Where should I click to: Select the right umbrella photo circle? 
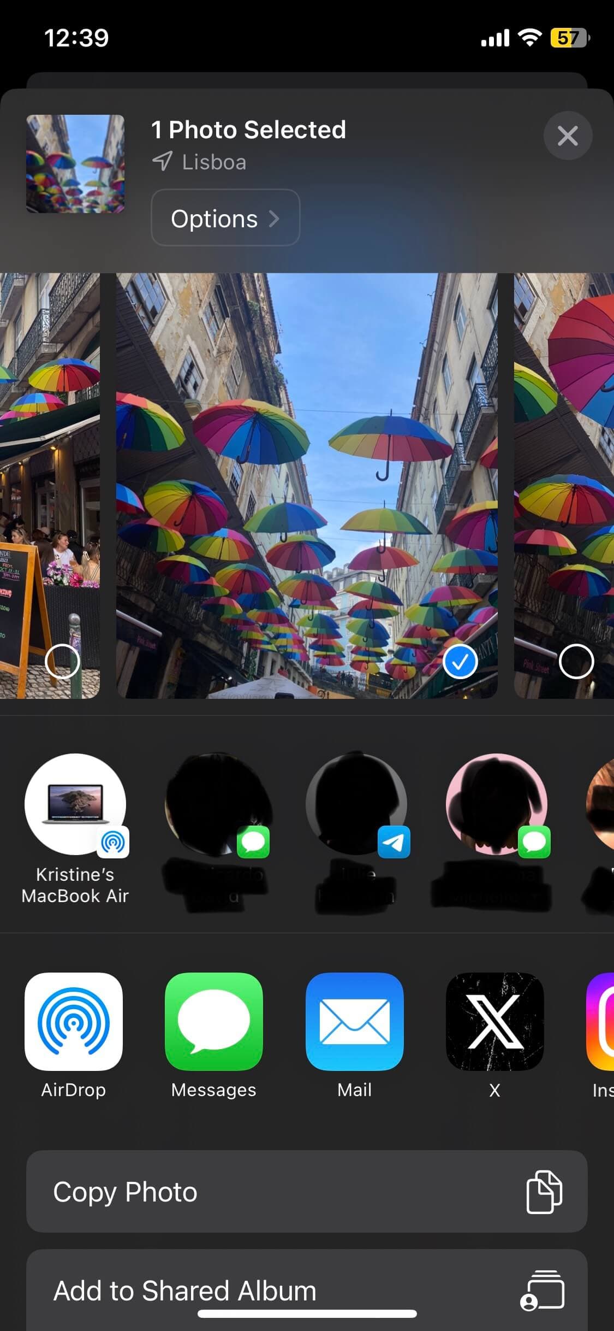(x=576, y=662)
